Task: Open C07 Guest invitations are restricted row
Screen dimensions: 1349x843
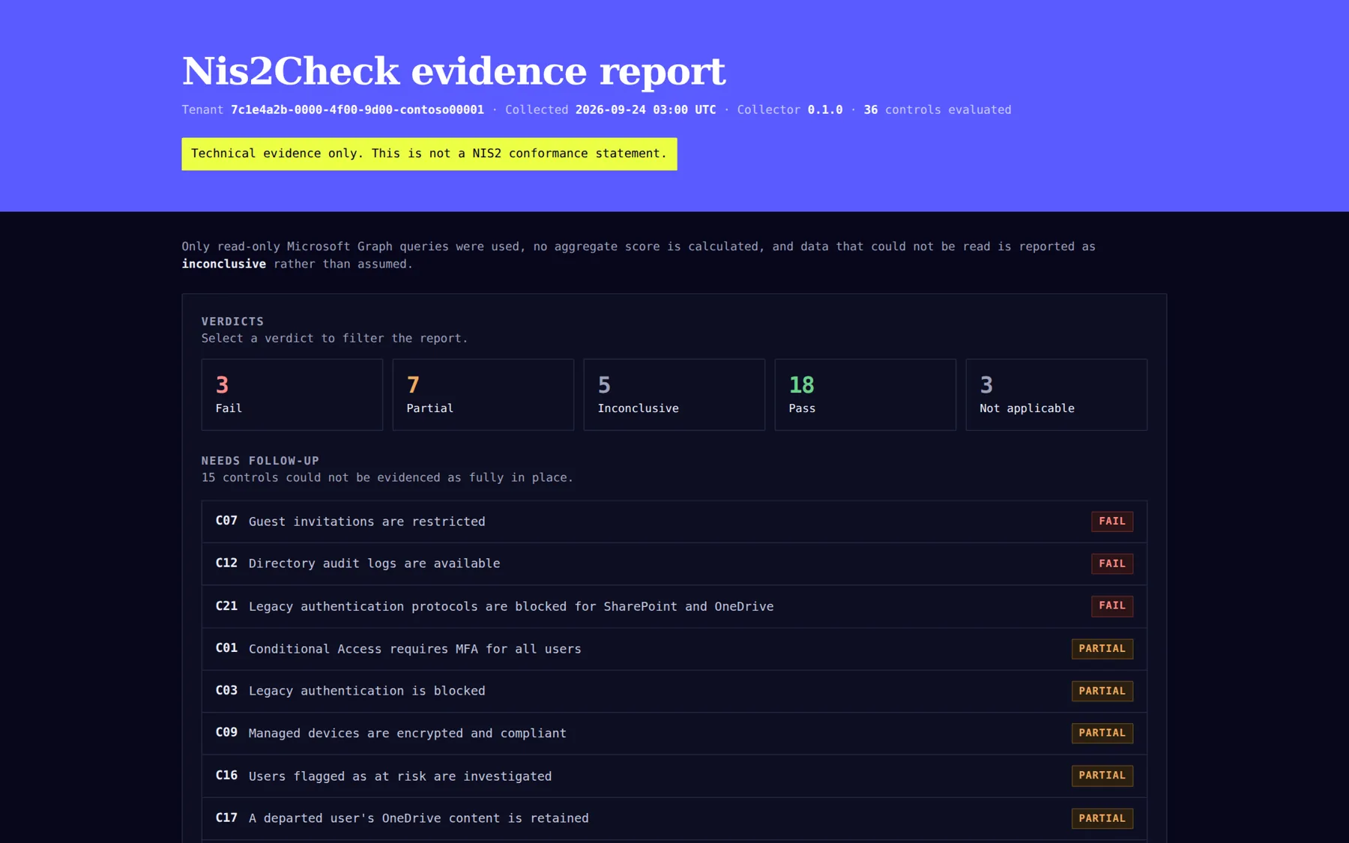Action: (674, 522)
